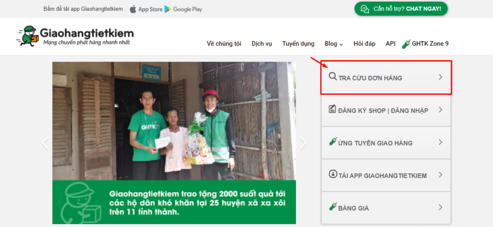This screenshot has height=227, width=493.
Task: Click the rocket icon beside GHTK Zone 9
Action: (x=406, y=44)
